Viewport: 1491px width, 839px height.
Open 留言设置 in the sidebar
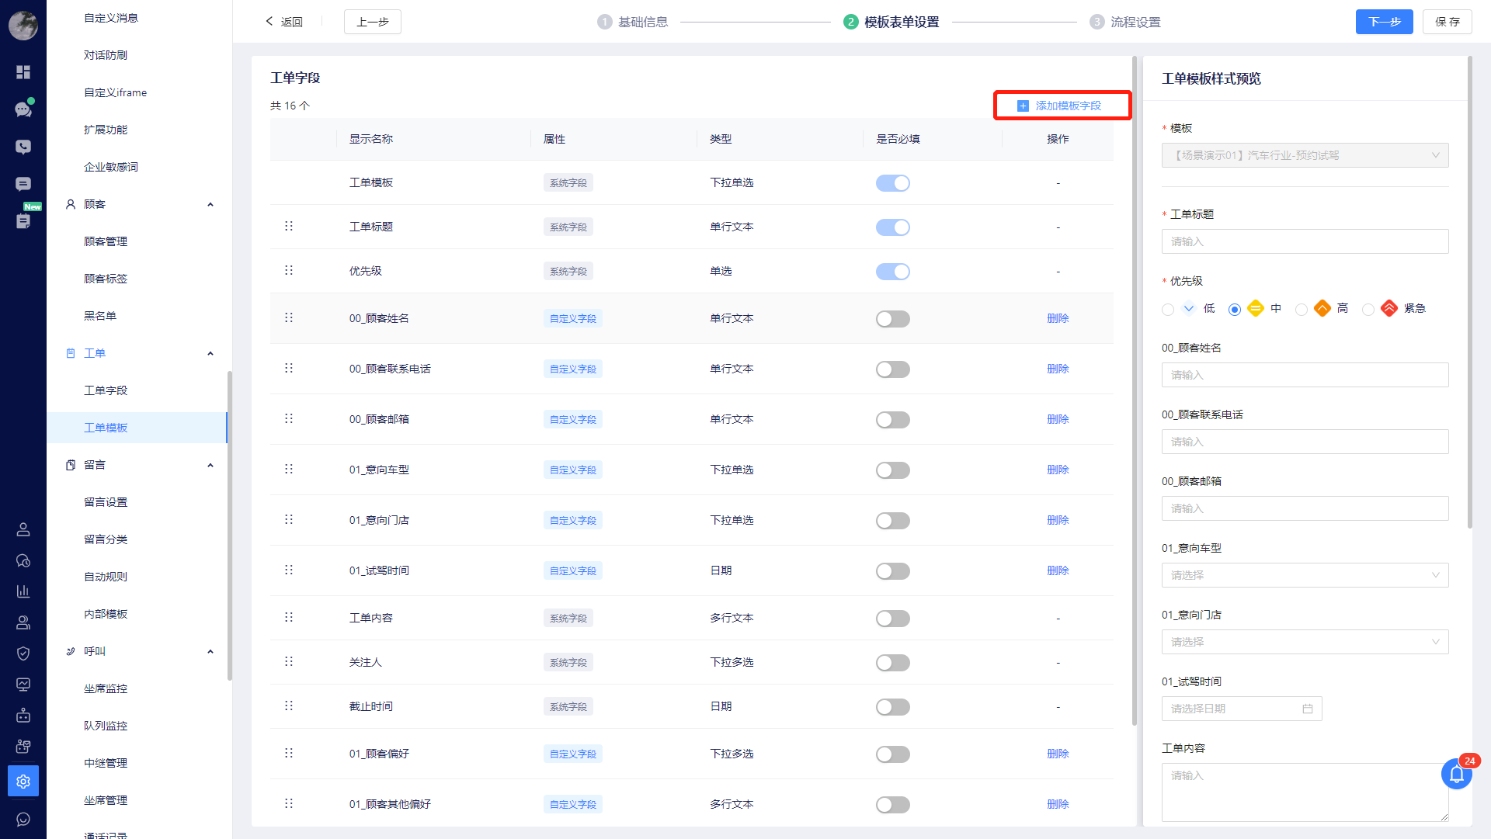(106, 502)
